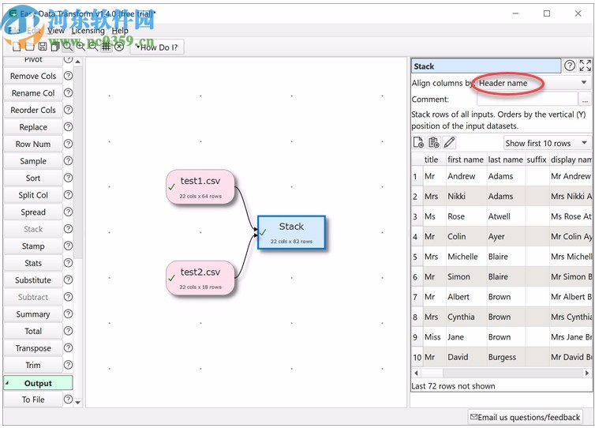Open help icon beside Stack button

[x=68, y=229]
